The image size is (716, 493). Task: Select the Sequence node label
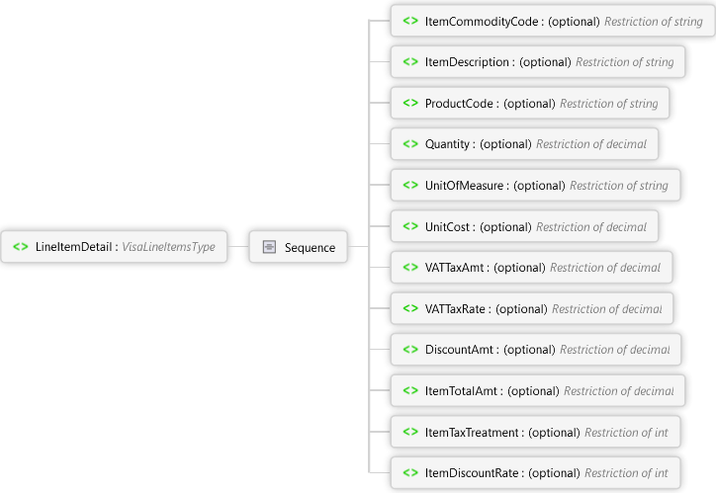click(310, 247)
